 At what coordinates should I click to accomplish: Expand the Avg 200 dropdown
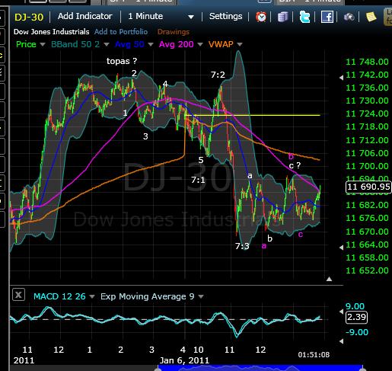[x=200, y=45]
